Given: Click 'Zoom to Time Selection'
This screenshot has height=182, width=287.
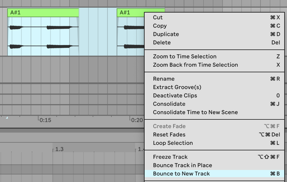Looking at the screenshot, I should (185, 56).
